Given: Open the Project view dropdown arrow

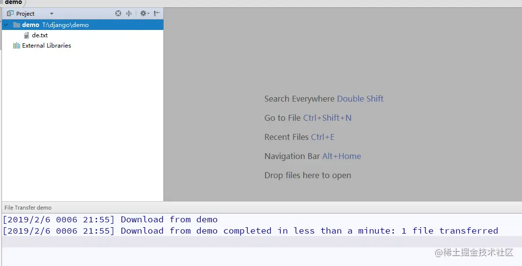Looking at the screenshot, I should tap(52, 14).
